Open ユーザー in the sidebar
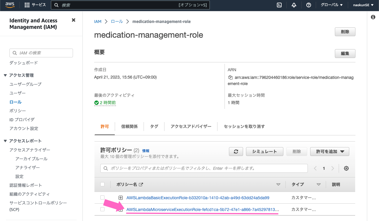The height and width of the screenshot is (221, 379). pyautogui.click(x=18, y=93)
